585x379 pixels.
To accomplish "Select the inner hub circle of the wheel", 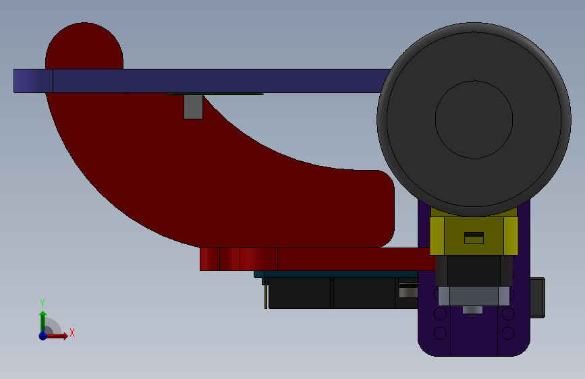I will (474, 119).
